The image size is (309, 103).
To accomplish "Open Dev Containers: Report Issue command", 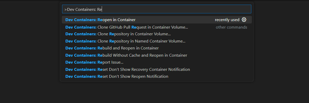I will [157, 62].
